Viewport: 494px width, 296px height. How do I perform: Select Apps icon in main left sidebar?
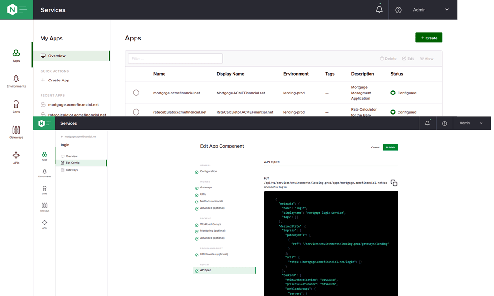(x=16, y=56)
